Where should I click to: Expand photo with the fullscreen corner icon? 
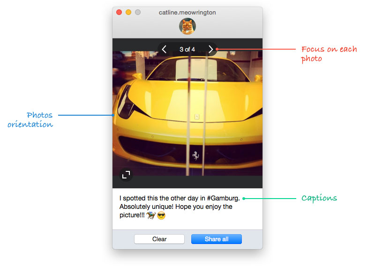(x=126, y=175)
